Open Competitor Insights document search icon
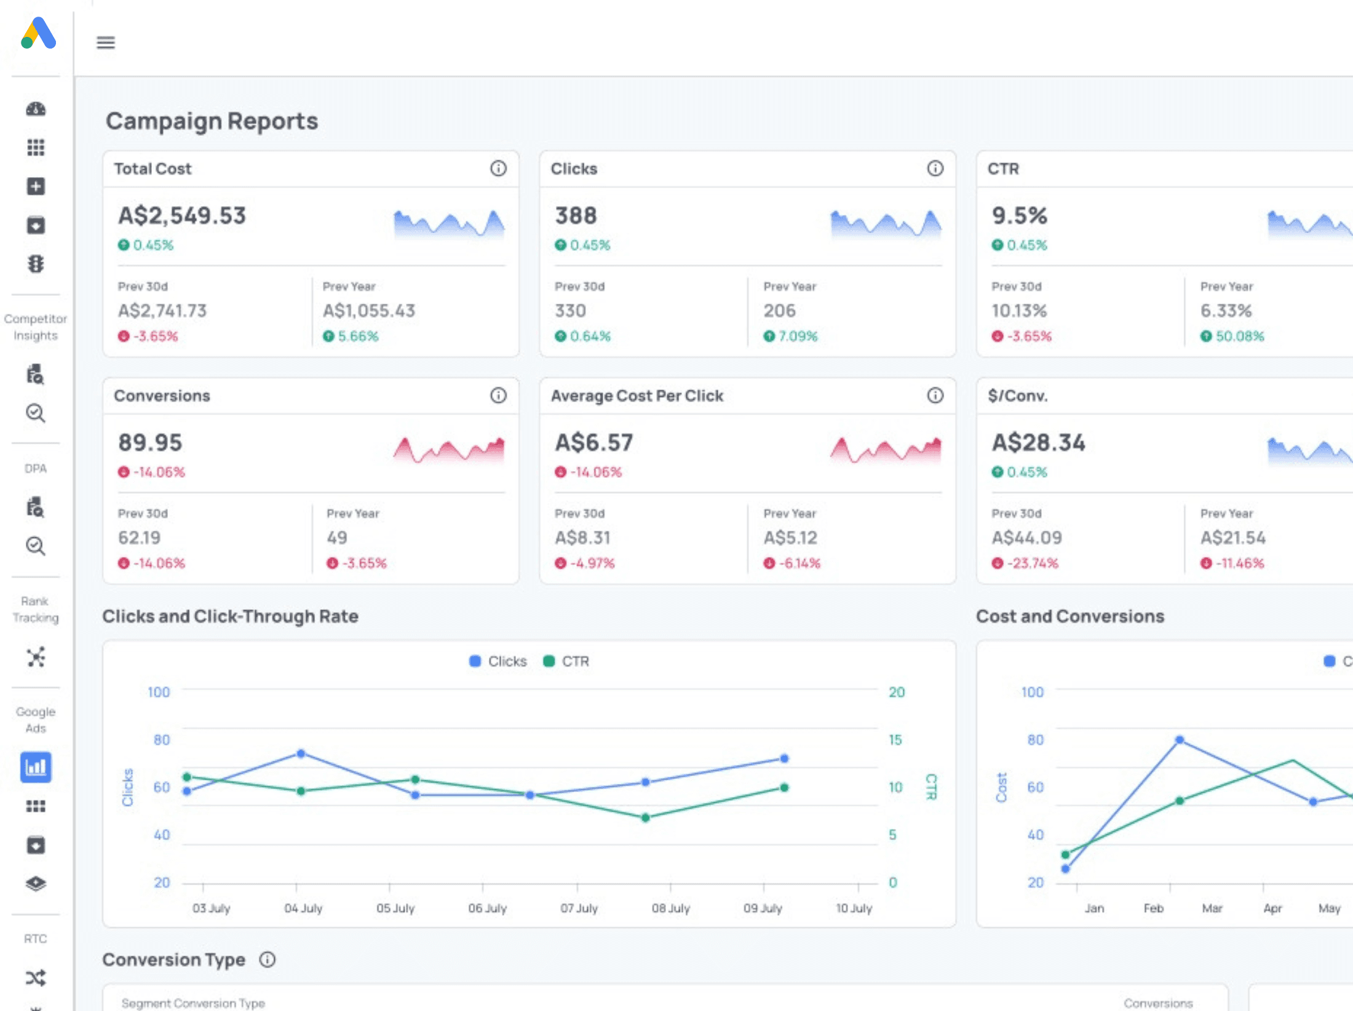 36,375
